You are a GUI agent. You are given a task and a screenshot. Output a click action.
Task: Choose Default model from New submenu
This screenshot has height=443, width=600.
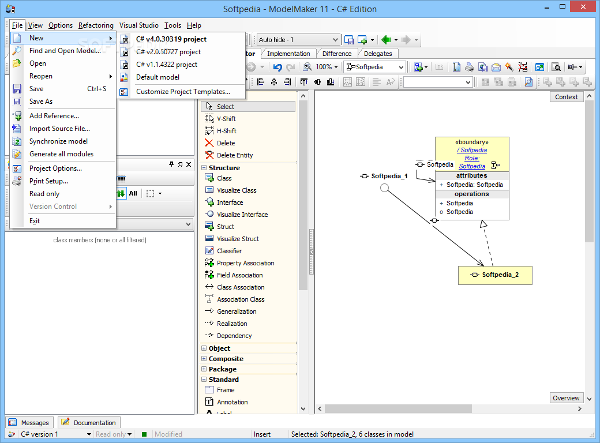click(x=181, y=77)
